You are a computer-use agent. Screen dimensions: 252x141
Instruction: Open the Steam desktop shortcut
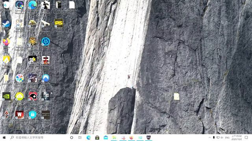6,23
